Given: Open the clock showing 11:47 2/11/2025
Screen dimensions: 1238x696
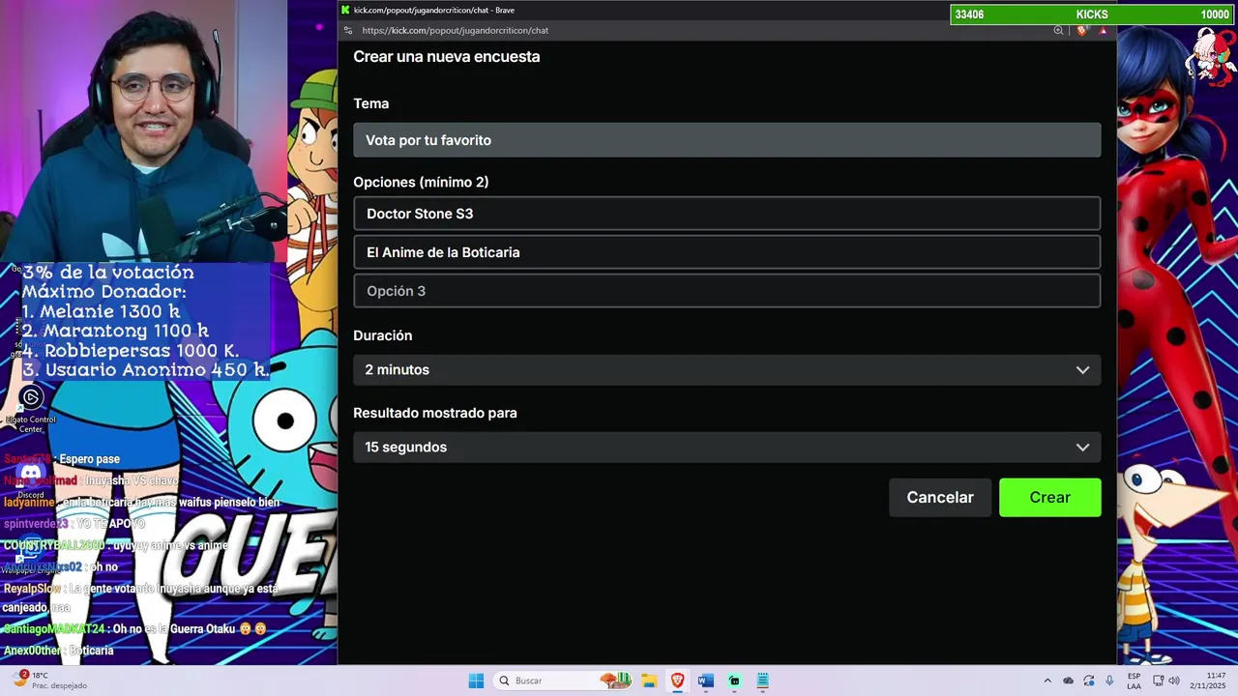Looking at the screenshot, I should point(1209,681).
